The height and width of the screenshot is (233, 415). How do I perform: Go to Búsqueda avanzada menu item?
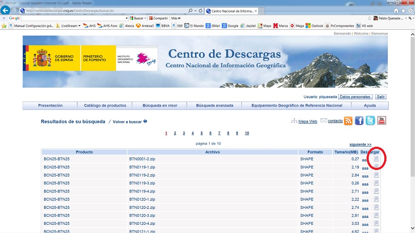pos(214,105)
